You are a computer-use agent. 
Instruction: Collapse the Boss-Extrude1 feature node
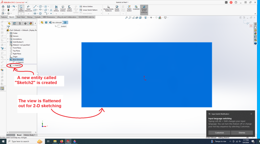(8, 60)
